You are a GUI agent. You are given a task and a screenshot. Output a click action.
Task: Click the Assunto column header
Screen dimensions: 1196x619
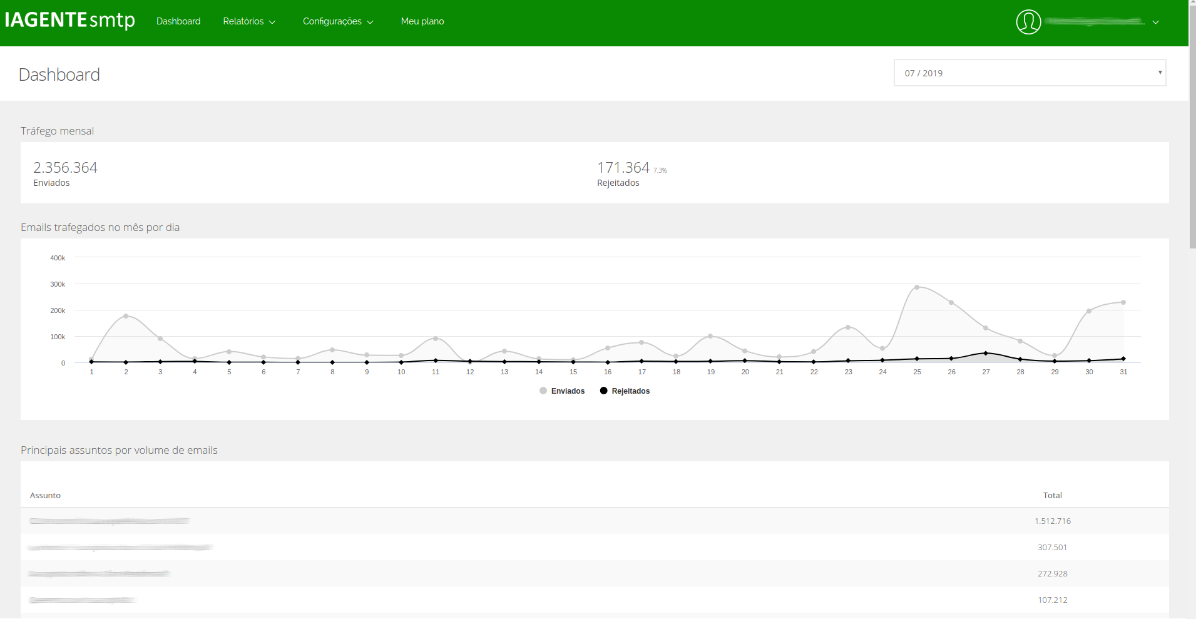tap(45, 495)
